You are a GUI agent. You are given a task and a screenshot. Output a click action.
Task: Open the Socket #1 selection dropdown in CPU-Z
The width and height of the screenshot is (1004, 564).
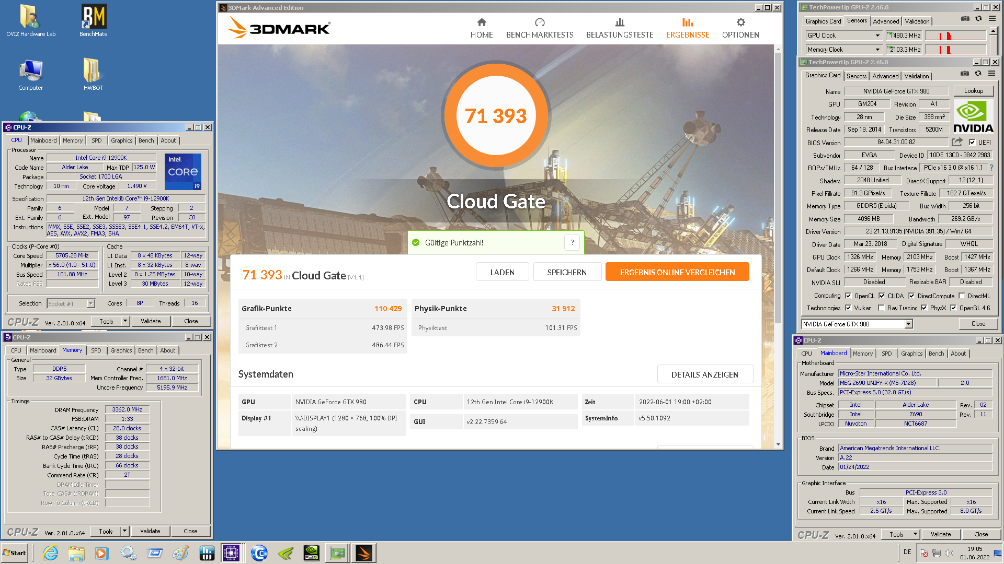(x=90, y=303)
